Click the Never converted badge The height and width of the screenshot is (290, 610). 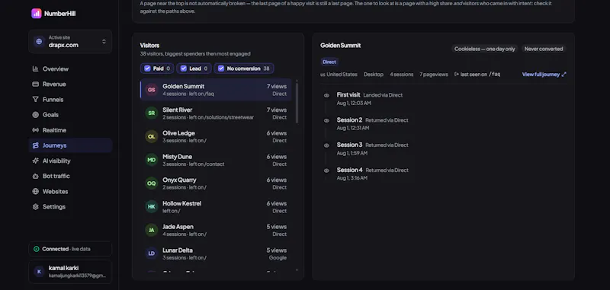click(x=544, y=49)
